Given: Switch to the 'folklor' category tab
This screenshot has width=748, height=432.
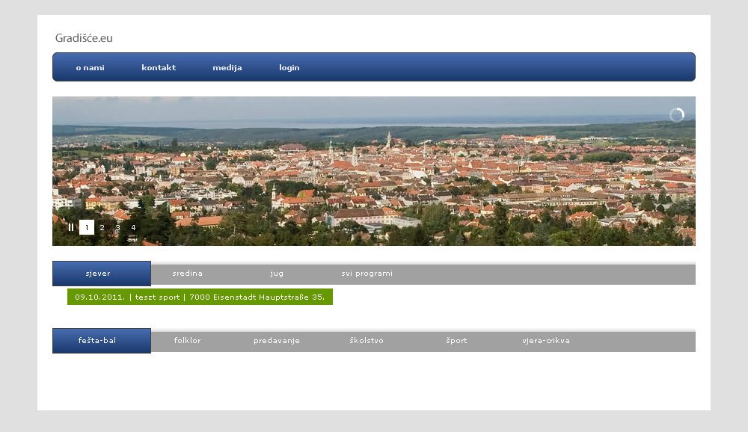Looking at the screenshot, I should (188, 341).
